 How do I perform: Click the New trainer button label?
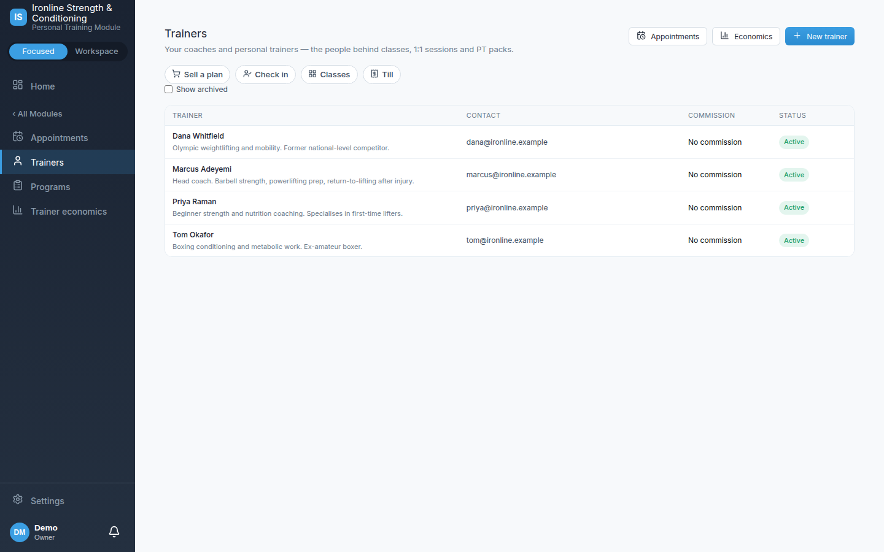point(827,37)
